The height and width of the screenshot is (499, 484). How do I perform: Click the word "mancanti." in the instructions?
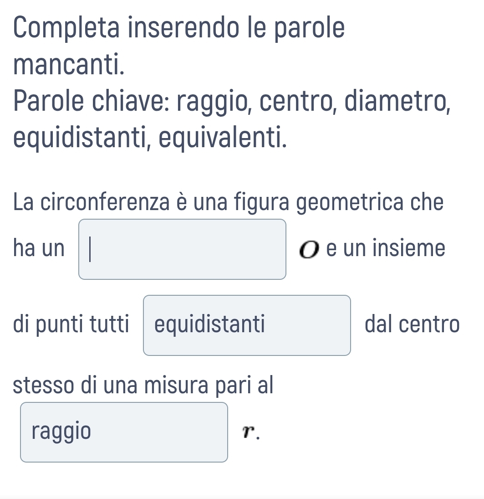point(69,65)
